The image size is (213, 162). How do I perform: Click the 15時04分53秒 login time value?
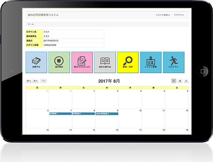(50, 45)
